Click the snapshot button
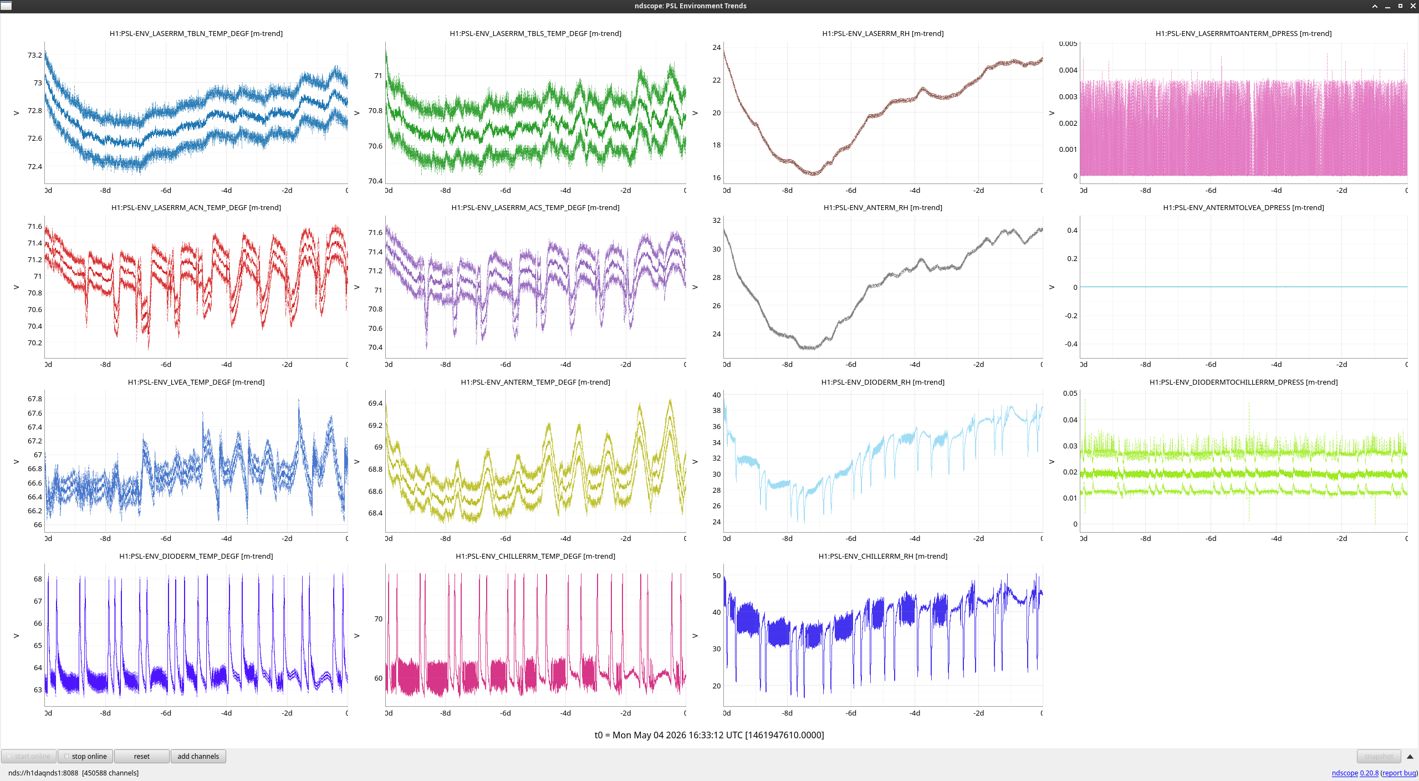The height and width of the screenshot is (781, 1419). point(1379,756)
